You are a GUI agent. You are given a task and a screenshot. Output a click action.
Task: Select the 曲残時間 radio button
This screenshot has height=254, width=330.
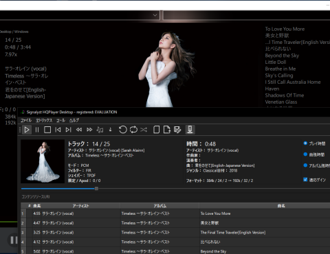pos(305,154)
